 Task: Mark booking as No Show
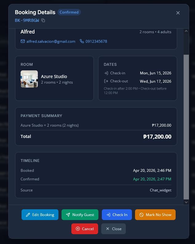(155, 215)
